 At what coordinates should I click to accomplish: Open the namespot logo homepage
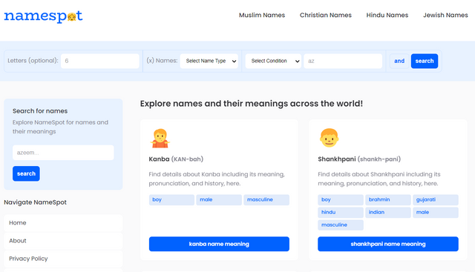click(x=43, y=16)
